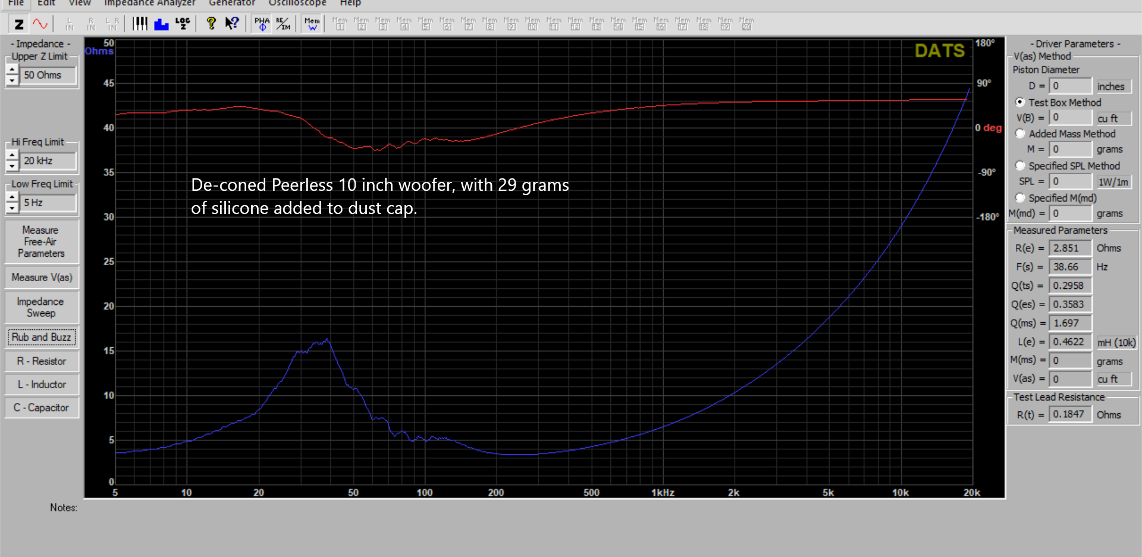1142x557 pixels.
Task: Click the L IN left input icon
Action: (70, 24)
